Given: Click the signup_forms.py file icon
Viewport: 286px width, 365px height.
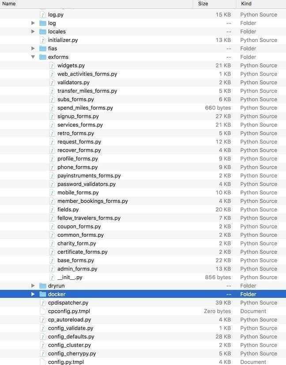Looking at the screenshot, I should [x=53, y=116].
